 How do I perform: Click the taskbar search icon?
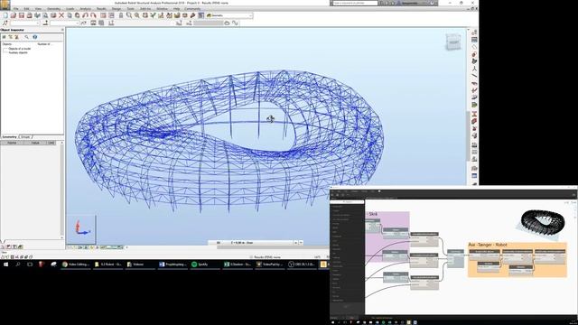coord(18,265)
